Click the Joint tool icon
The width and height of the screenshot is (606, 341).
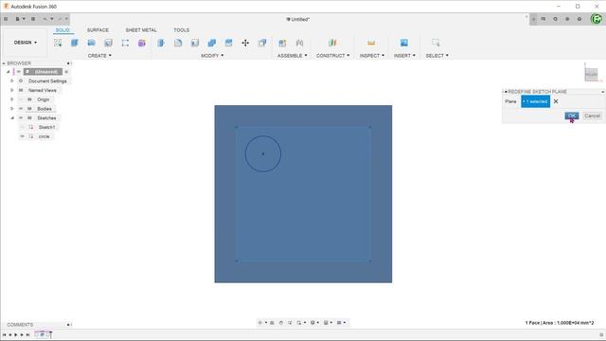299,43
